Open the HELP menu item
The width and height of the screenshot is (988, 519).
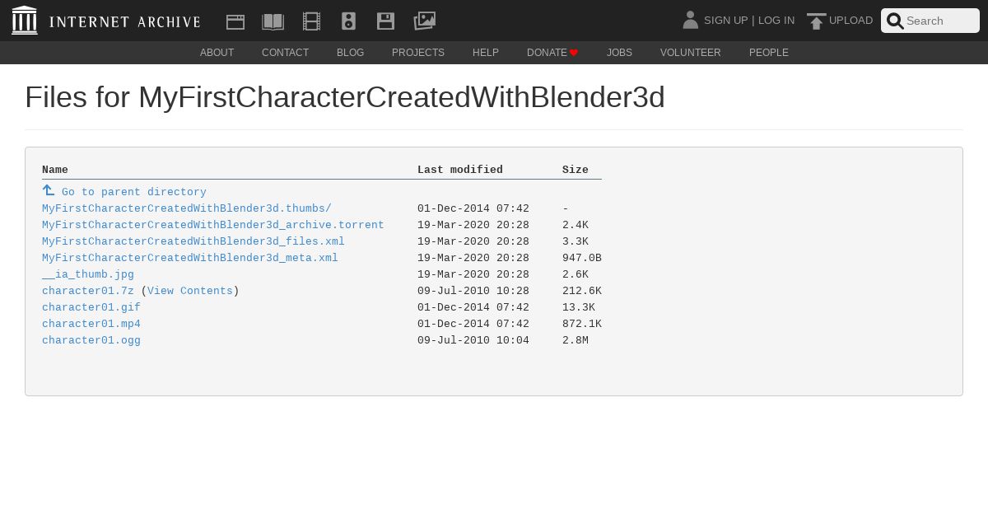coord(486,53)
